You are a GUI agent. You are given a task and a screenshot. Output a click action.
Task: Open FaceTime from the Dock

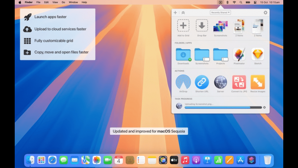tap(108, 160)
